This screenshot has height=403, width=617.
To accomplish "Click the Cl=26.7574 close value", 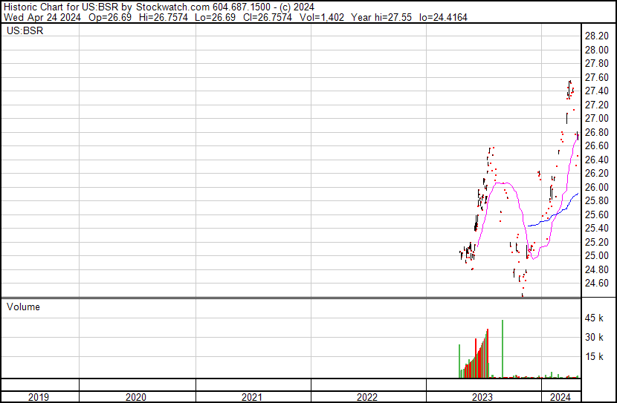I will pos(268,18).
